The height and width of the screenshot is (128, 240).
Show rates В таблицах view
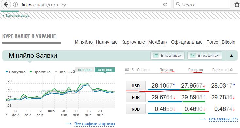[168, 56]
